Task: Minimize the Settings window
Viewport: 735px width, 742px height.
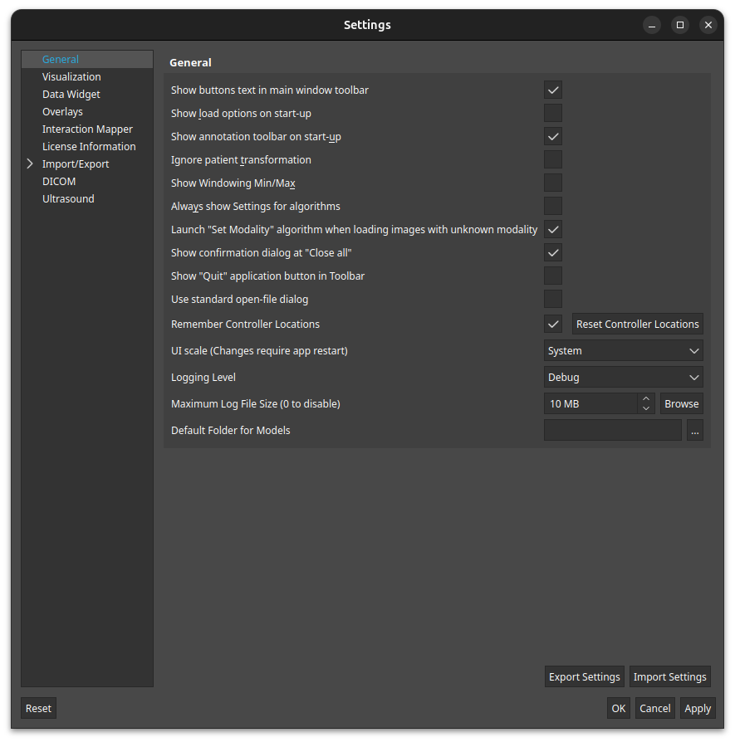Action: pos(652,25)
